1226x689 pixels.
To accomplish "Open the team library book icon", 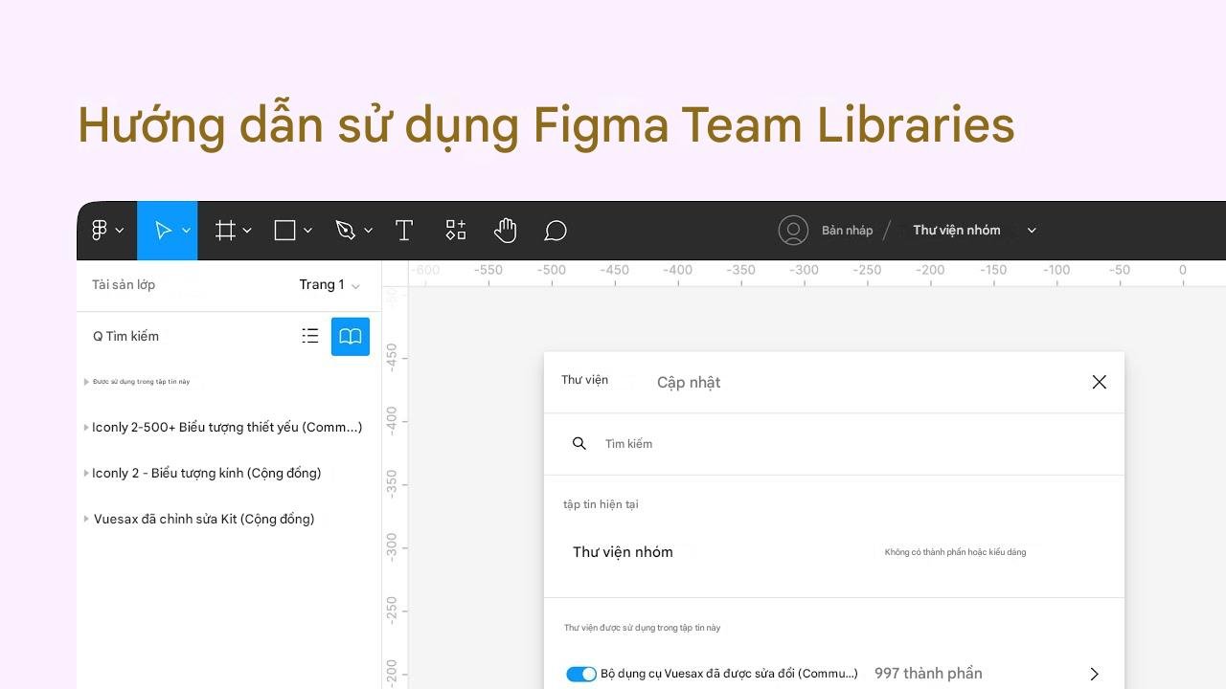I will (351, 336).
